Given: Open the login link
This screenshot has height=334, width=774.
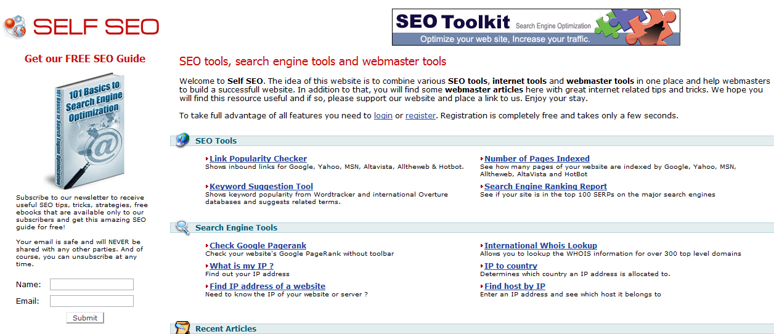Looking at the screenshot, I should click(x=383, y=115).
